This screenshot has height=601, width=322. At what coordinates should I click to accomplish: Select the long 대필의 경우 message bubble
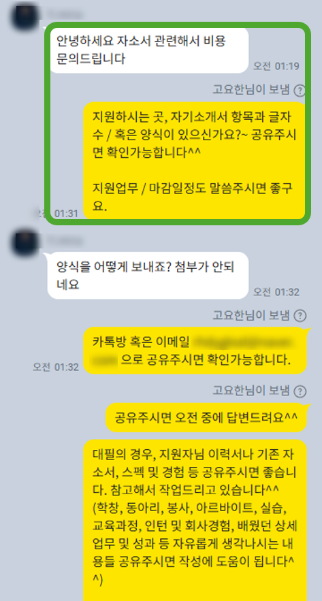[x=195, y=521]
